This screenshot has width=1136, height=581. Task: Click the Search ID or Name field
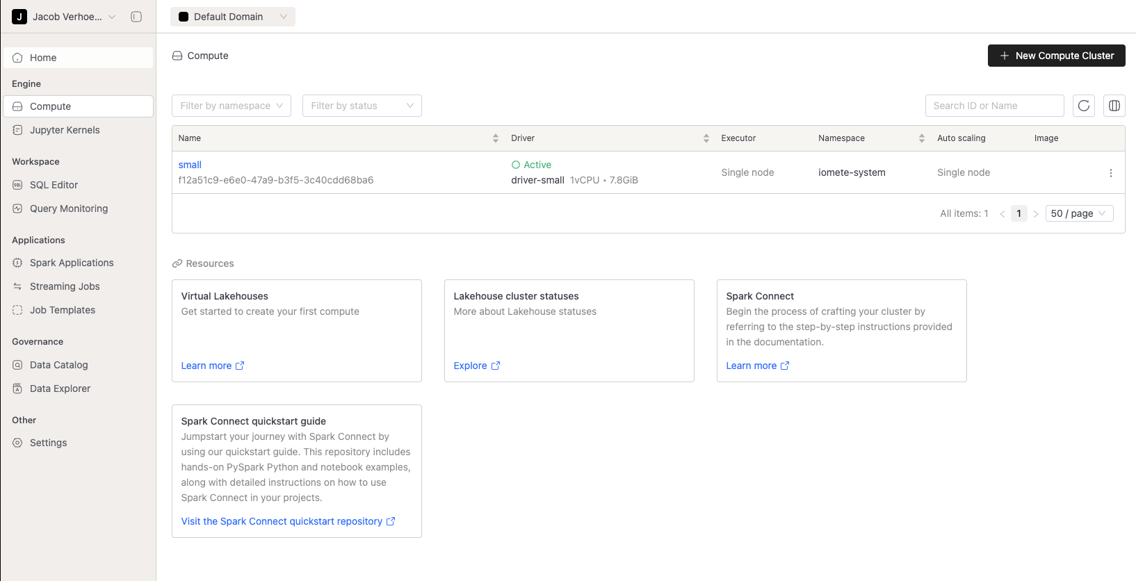pos(994,106)
